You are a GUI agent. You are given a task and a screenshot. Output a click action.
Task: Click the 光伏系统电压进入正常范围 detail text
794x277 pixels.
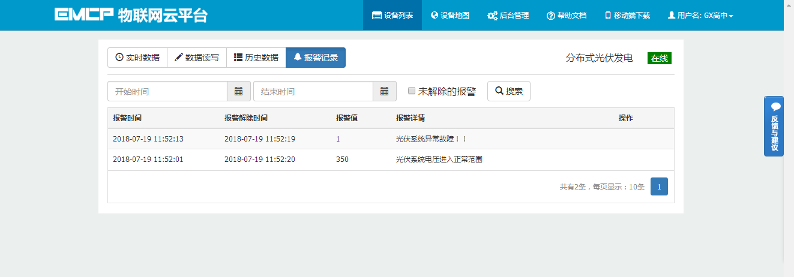tap(439, 160)
